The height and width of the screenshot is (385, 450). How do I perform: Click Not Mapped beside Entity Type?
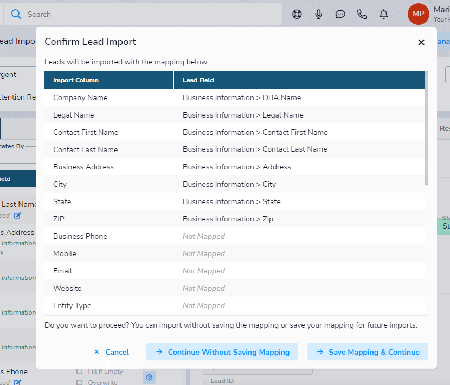[x=204, y=305]
